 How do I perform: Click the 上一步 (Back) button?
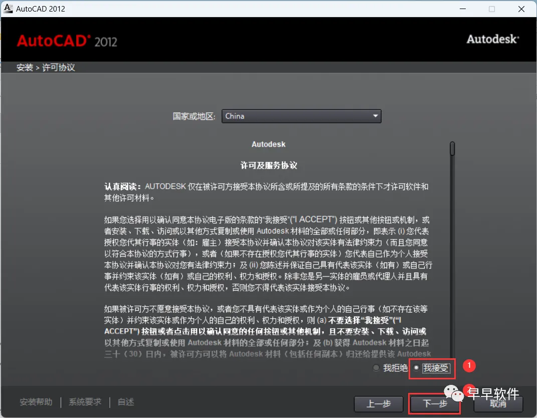tap(379, 403)
